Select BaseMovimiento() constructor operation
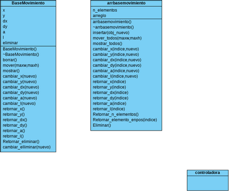Image resolution: width=229 pixels, height=191 pixels. [20, 49]
